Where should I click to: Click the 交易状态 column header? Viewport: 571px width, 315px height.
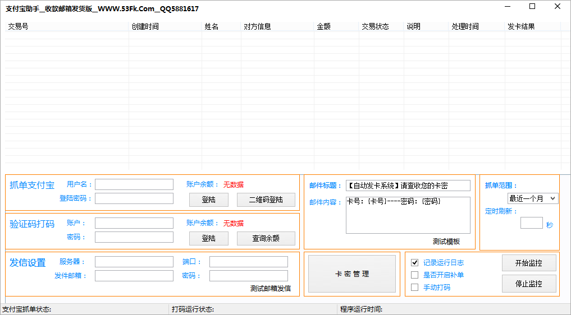pos(375,26)
